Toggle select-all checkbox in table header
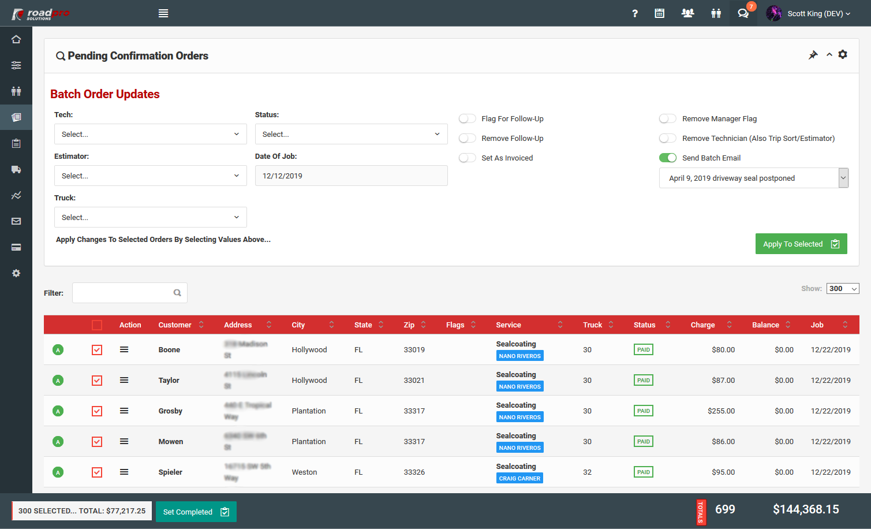 [x=97, y=325]
